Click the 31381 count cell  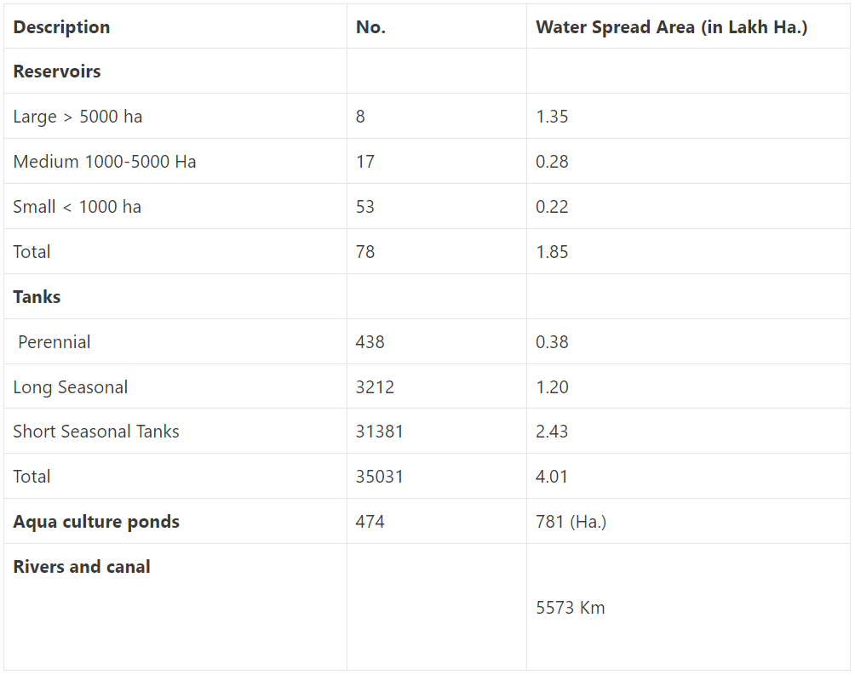coord(380,432)
